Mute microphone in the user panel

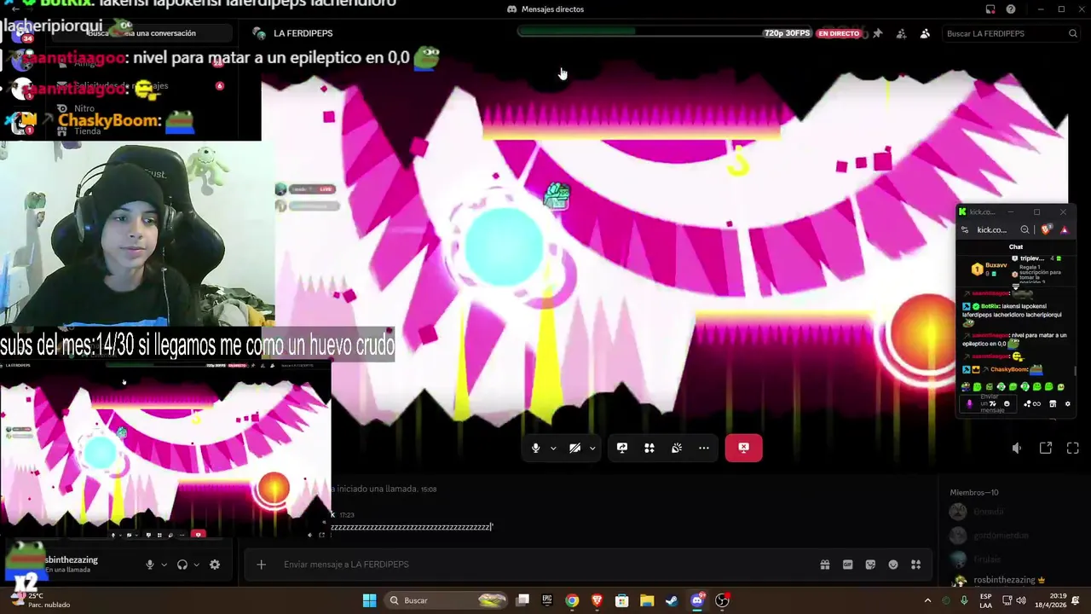pos(150,565)
